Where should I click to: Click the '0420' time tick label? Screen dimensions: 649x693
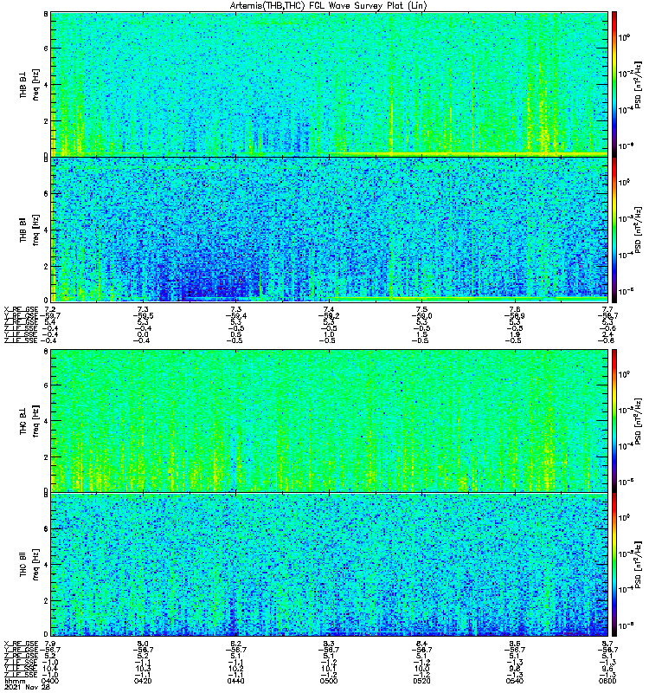click(x=143, y=681)
